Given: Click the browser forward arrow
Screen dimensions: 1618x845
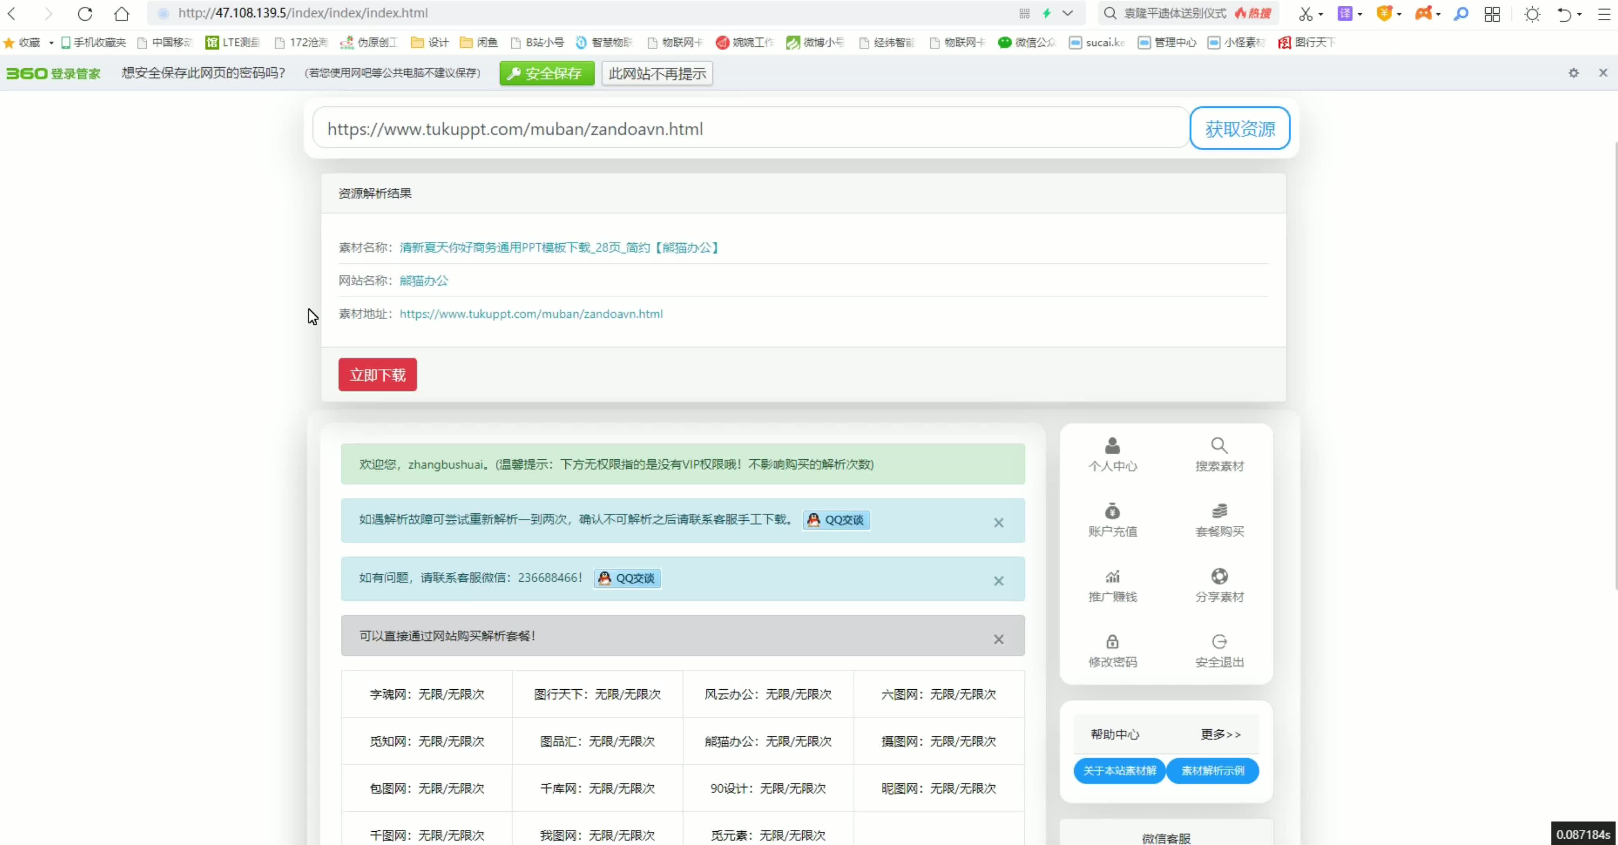Looking at the screenshot, I should click(x=49, y=13).
